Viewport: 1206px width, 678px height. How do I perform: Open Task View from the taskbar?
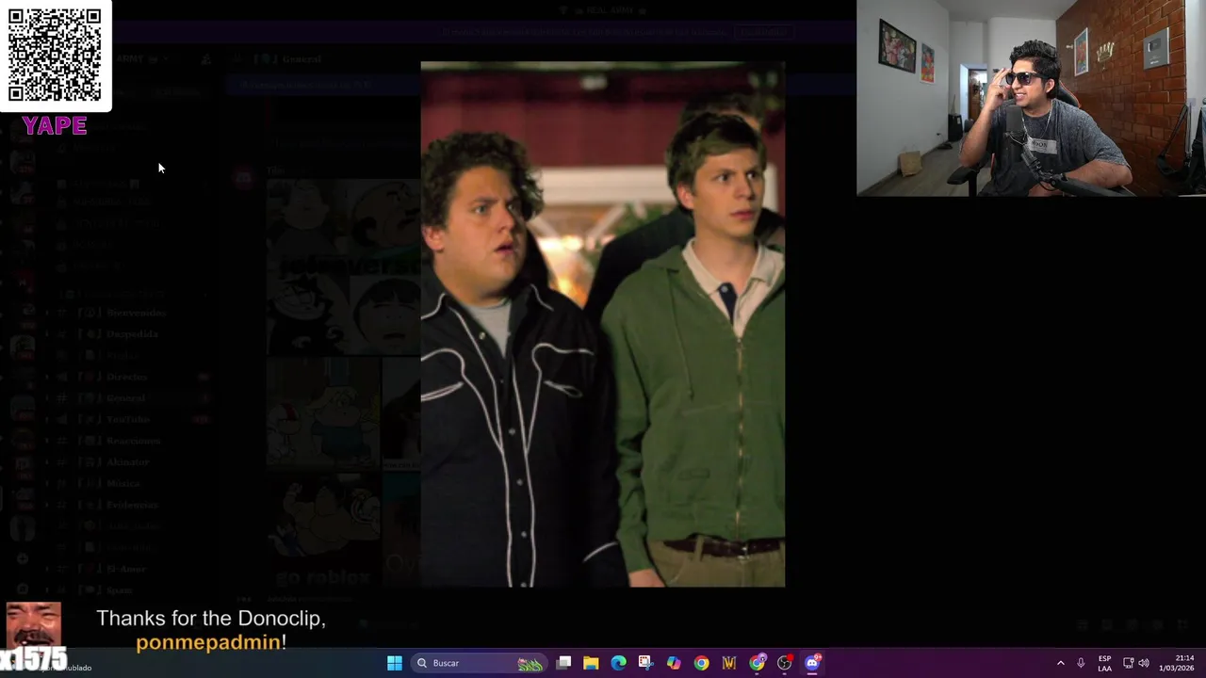pyautogui.click(x=563, y=663)
